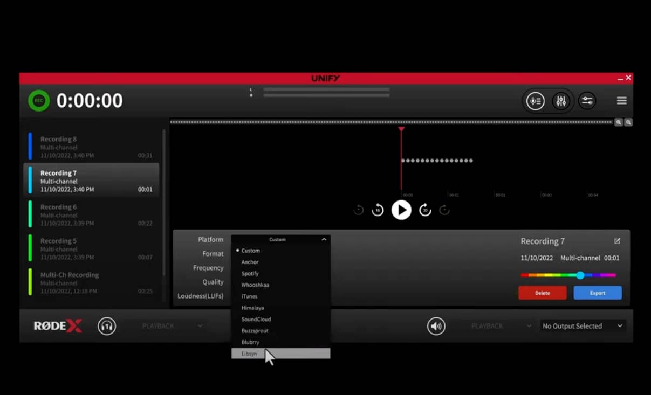Open the microphone recordings list view
Image resolution: width=651 pixels, height=395 pixels.
point(535,101)
